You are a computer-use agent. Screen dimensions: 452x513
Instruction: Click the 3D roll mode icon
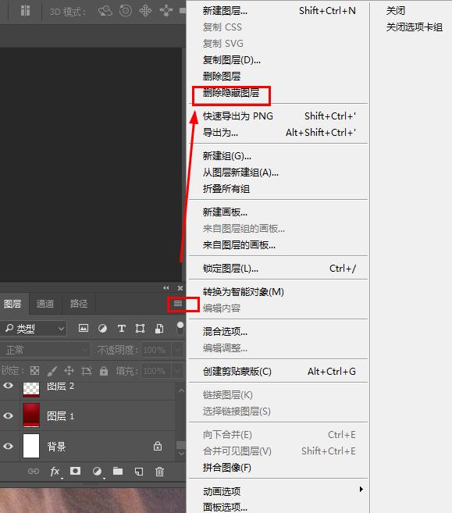126,11
